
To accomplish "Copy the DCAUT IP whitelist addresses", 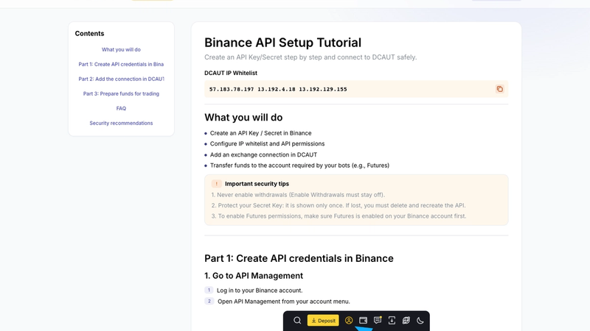I will coord(499,89).
